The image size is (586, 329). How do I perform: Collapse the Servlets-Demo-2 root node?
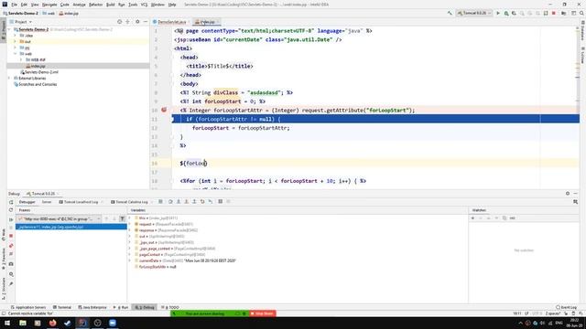pos(10,29)
